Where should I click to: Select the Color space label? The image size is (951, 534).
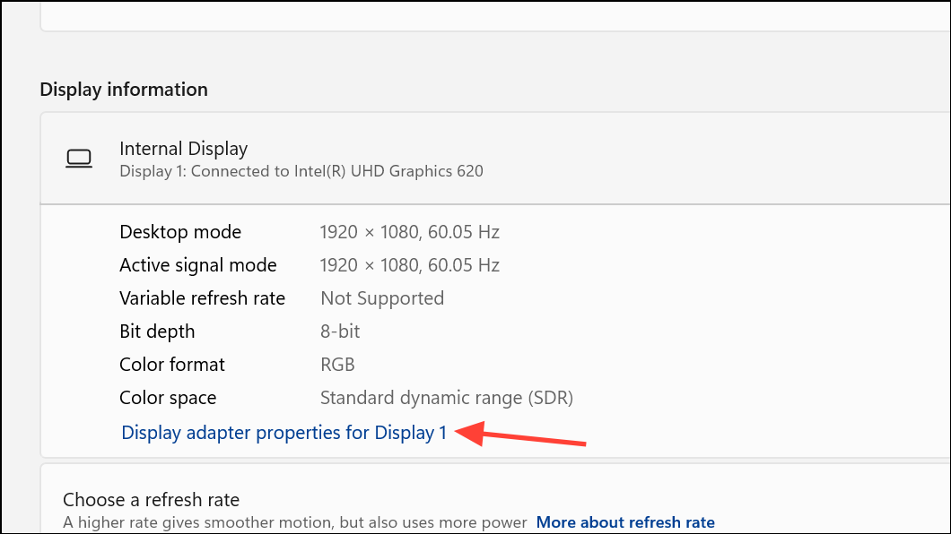pos(168,398)
